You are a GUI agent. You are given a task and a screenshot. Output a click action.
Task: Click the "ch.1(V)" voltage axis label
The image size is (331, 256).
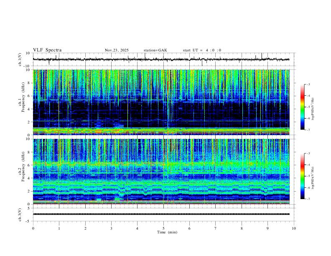pyautogui.click(x=20, y=59)
